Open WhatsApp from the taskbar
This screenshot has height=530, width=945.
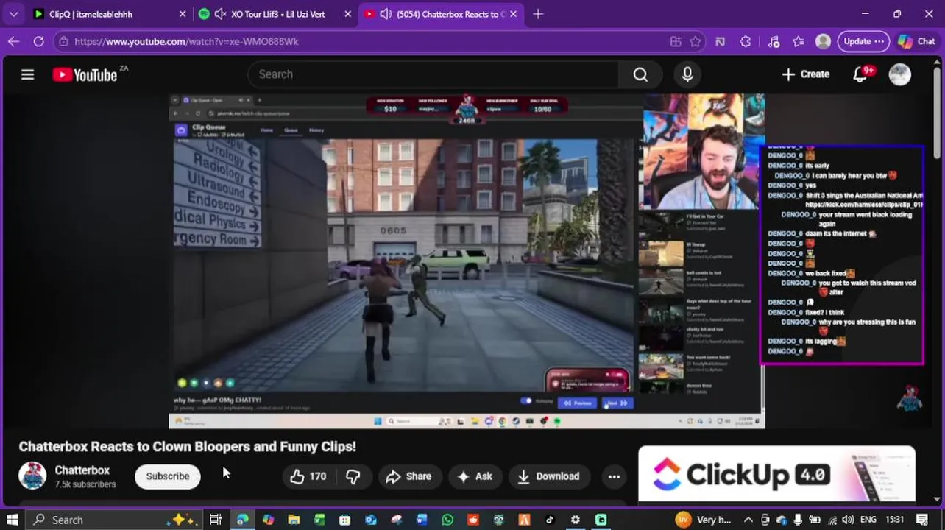(447, 520)
